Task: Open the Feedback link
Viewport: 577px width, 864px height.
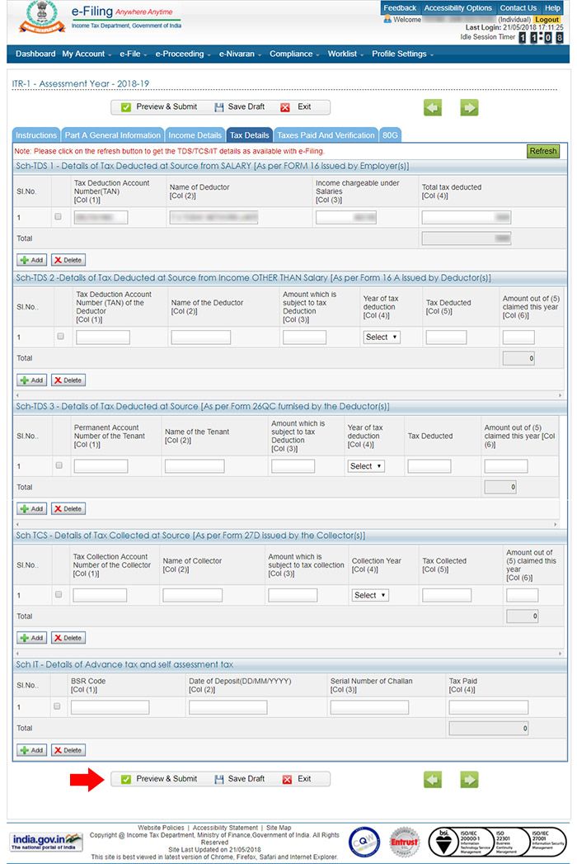Action: (400, 7)
